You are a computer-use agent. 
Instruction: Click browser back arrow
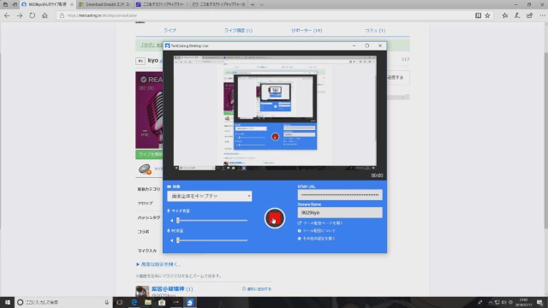[7, 15]
